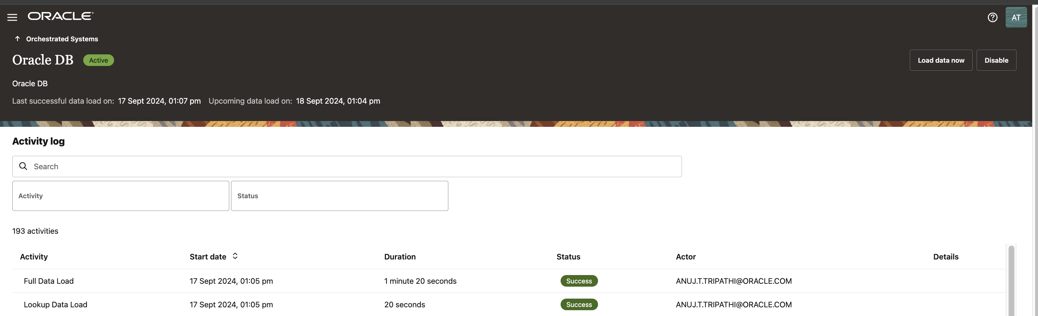
Task: Click the 193 activities count
Action: (x=35, y=231)
